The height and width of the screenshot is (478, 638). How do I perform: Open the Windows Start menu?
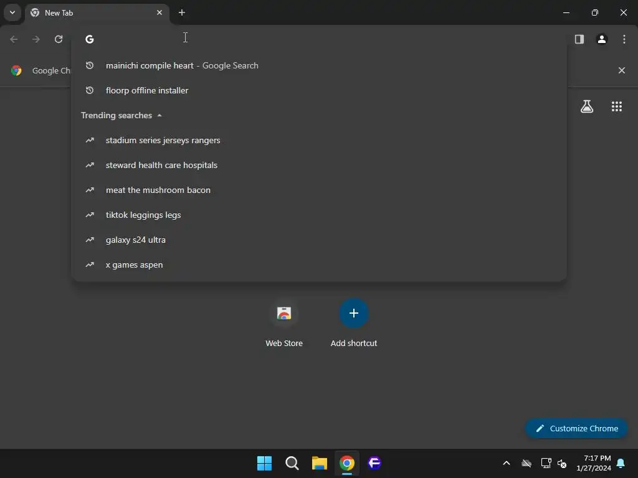[264, 463]
